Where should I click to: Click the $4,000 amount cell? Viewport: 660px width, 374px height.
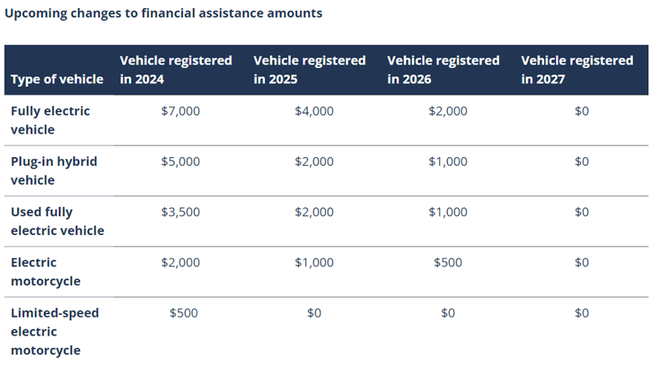(x=314, y=111)
